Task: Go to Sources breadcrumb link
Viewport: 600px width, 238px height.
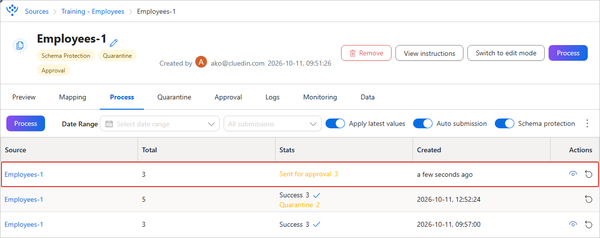Action: [x=37, y=11]
